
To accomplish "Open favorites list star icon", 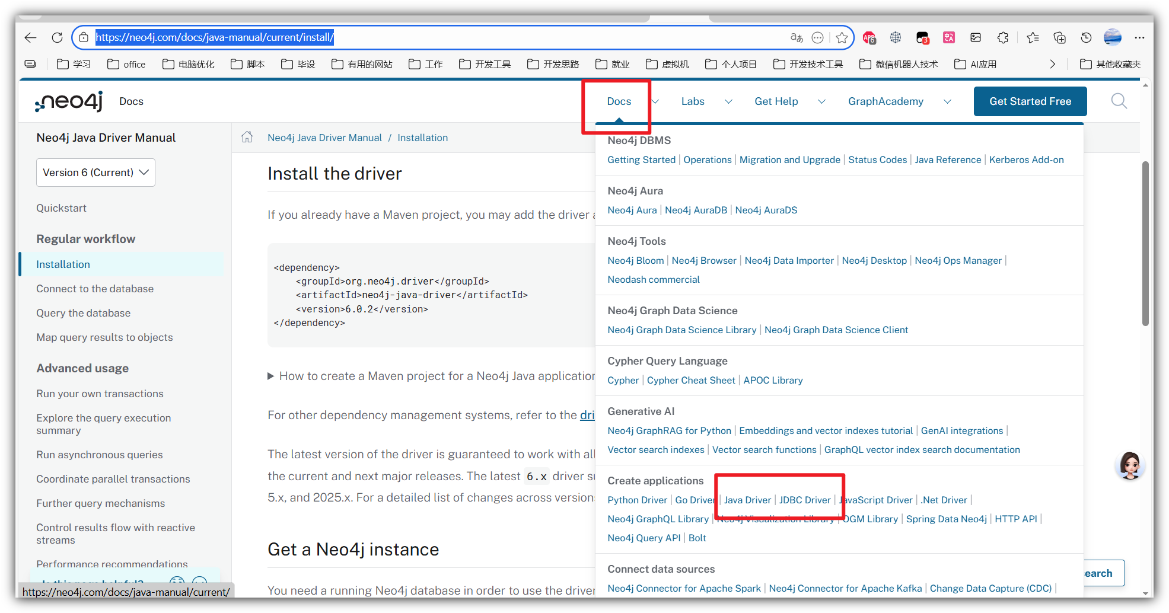I will 1033,37.
